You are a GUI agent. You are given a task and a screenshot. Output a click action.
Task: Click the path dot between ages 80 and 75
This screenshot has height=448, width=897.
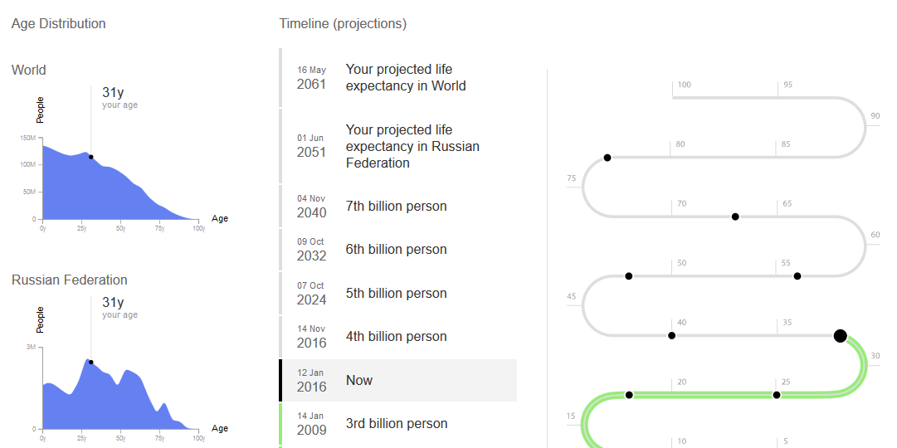607,158
